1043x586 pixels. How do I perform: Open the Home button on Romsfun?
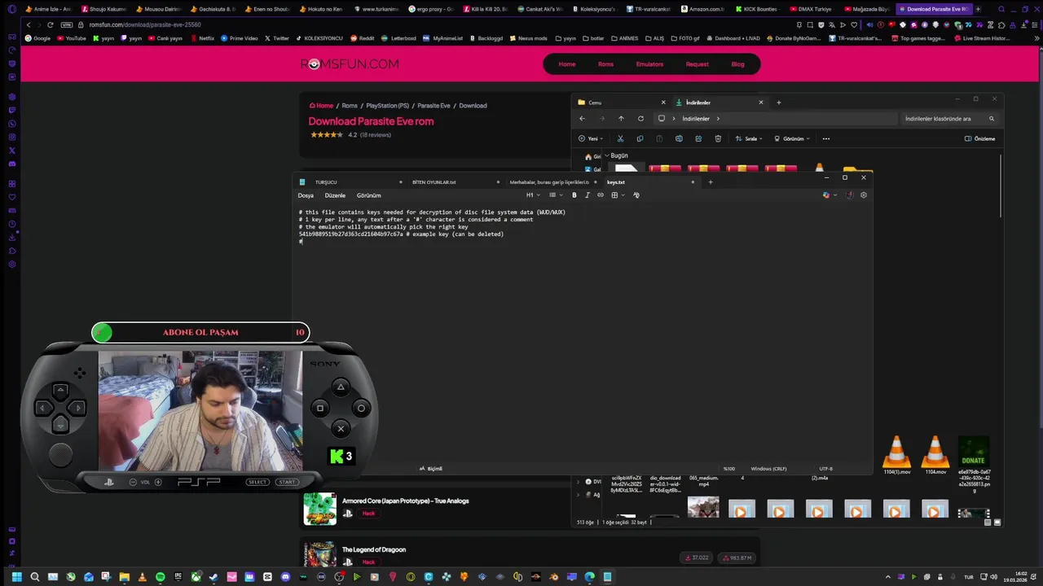pyautogui.click(x=567, y=64)
